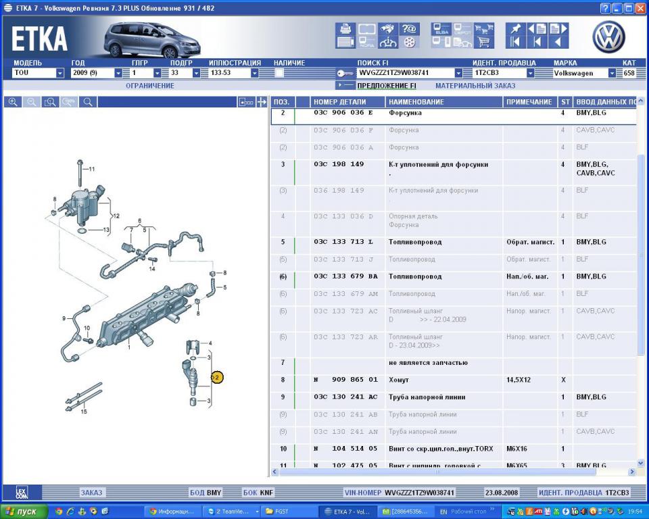Sort by Номер детали column header
The width and height of the screenshot is (649, 519).
click(347, 102)
